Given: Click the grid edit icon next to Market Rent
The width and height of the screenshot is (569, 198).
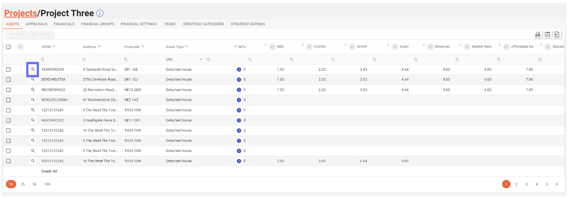Looking at the screenshot, I should (467, 47).
